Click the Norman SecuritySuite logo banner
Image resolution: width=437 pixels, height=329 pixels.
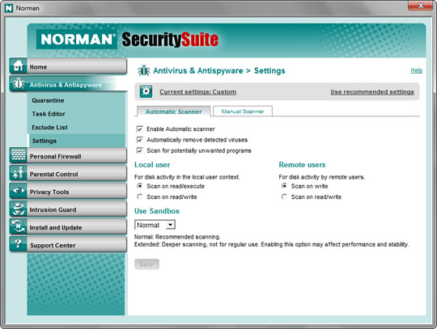coord(127,40)
